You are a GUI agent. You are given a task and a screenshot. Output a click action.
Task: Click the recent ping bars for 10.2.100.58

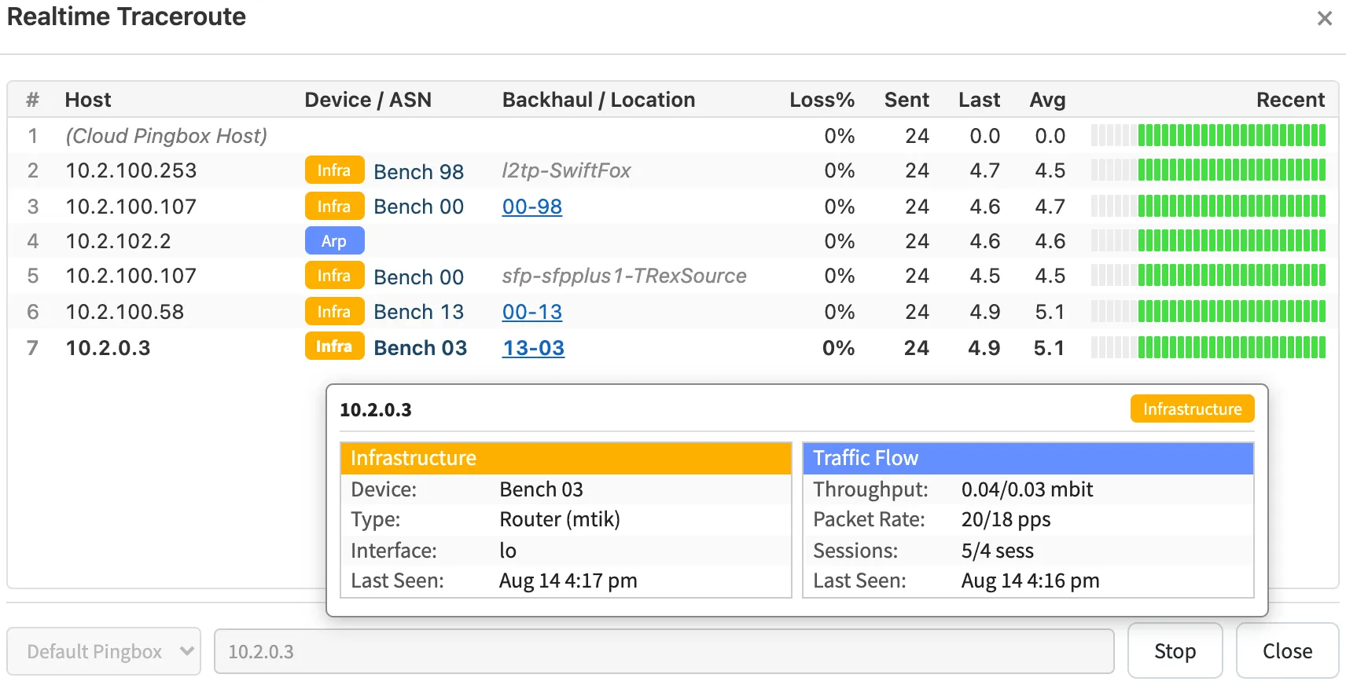[1208, 311]
